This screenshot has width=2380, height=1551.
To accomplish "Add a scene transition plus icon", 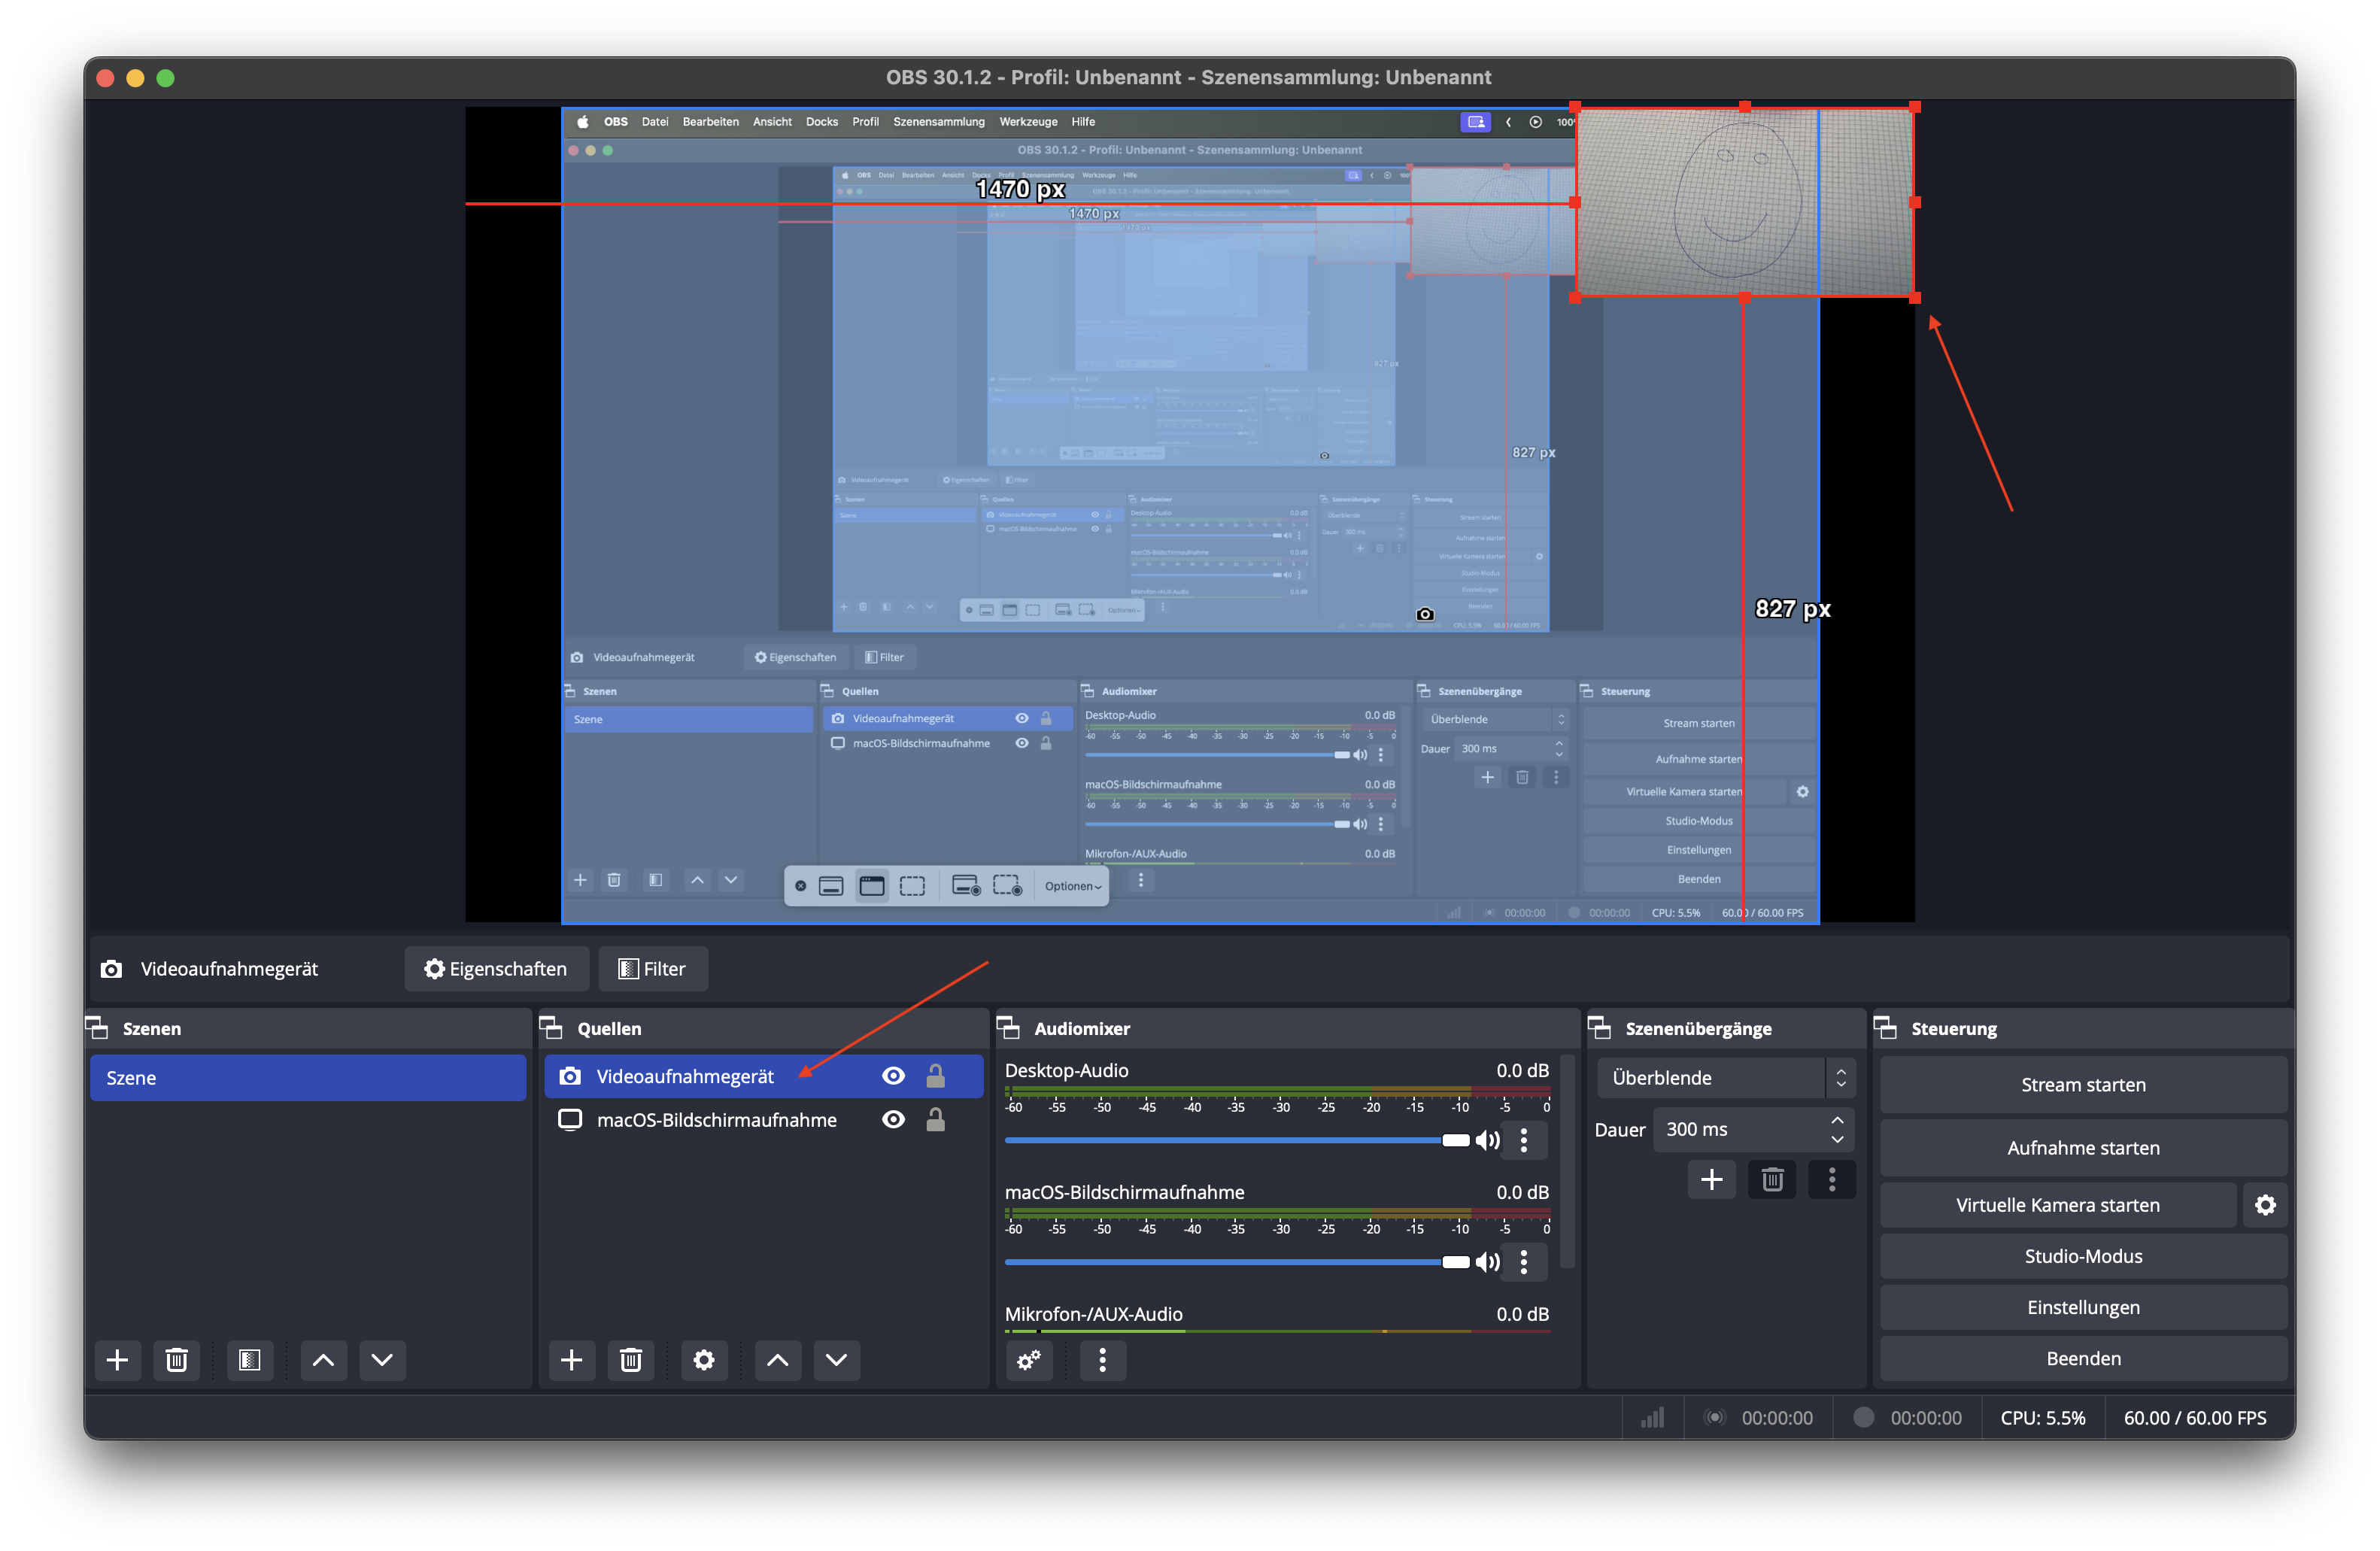I will (x=1711, y=1179).
